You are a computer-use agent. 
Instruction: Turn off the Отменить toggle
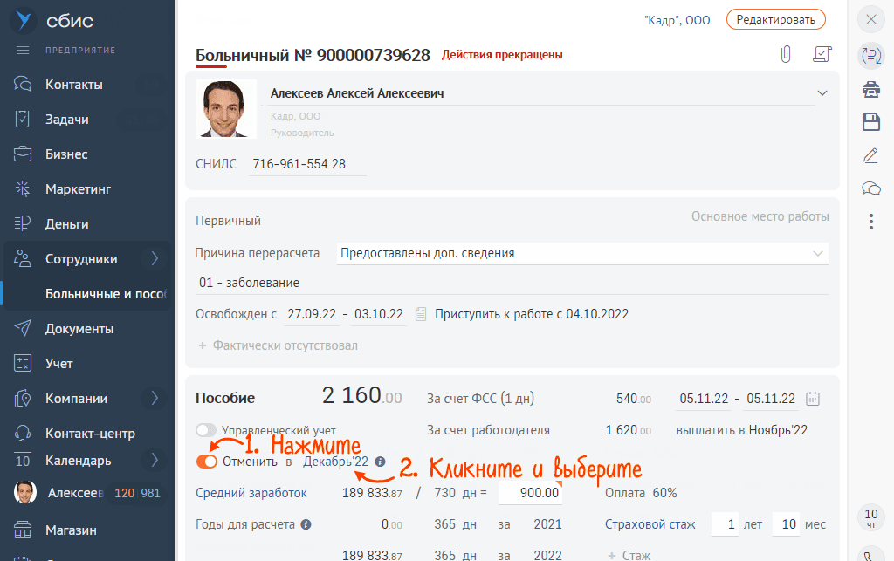[x=207, y=462]
